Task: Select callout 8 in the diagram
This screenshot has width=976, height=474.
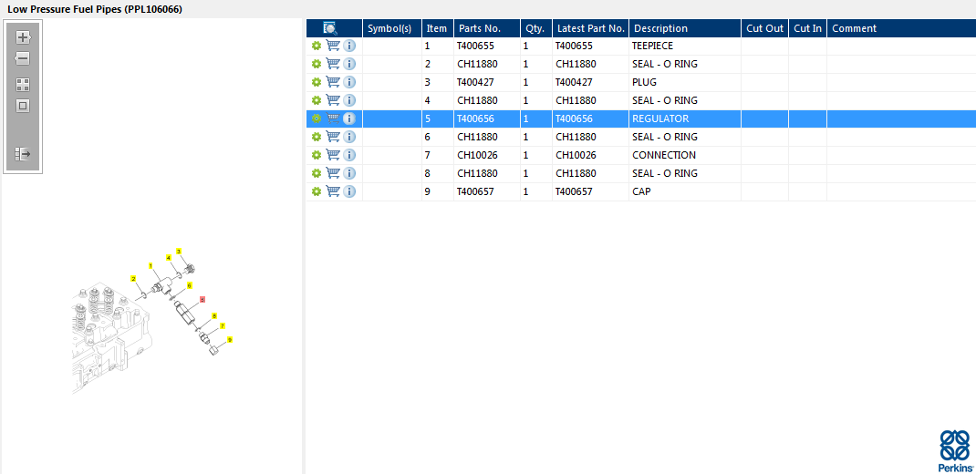Action: click(214, 316)
